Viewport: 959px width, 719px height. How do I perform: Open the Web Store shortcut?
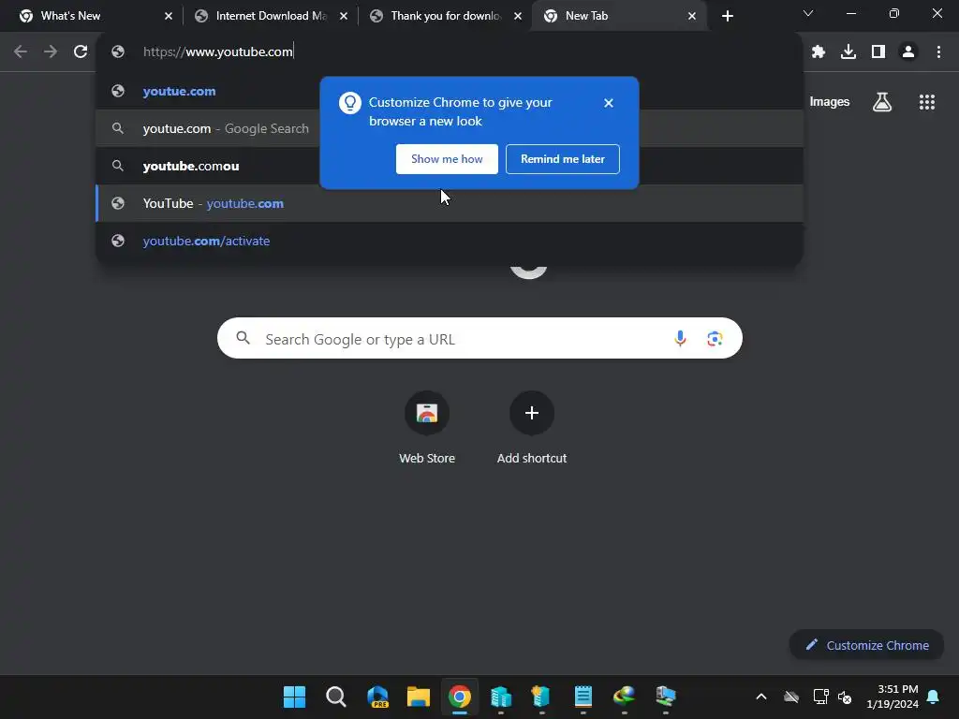coord(427,428)
